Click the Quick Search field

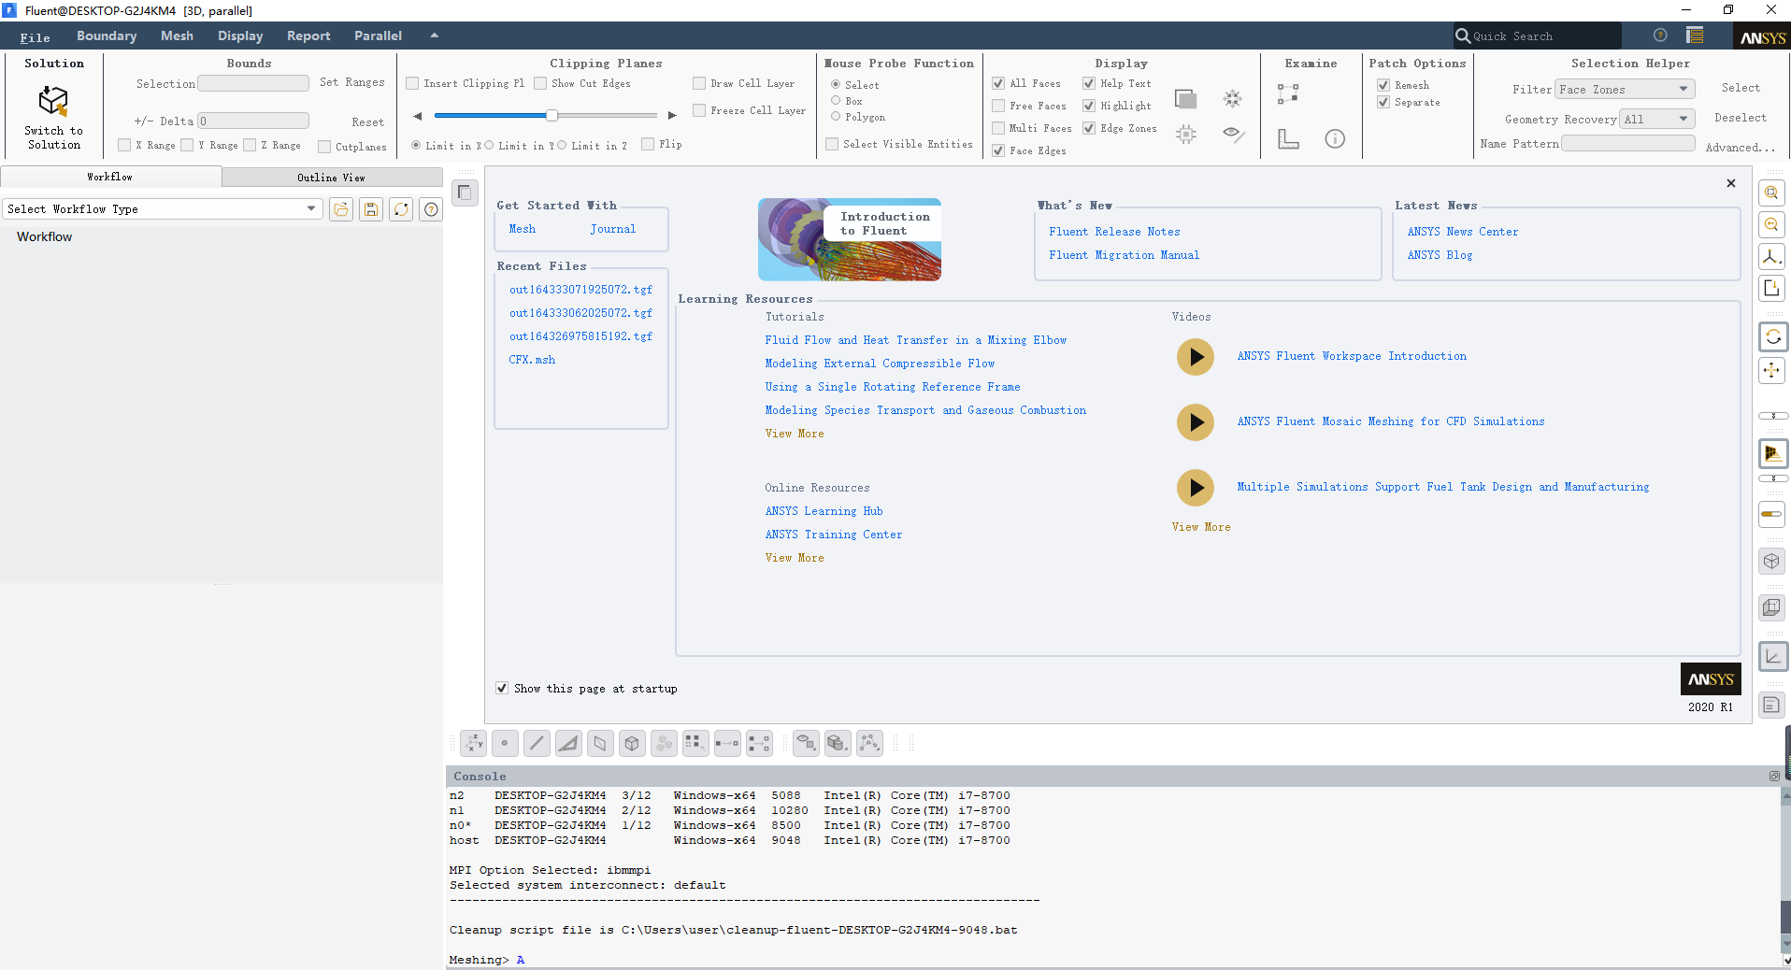1538,36
